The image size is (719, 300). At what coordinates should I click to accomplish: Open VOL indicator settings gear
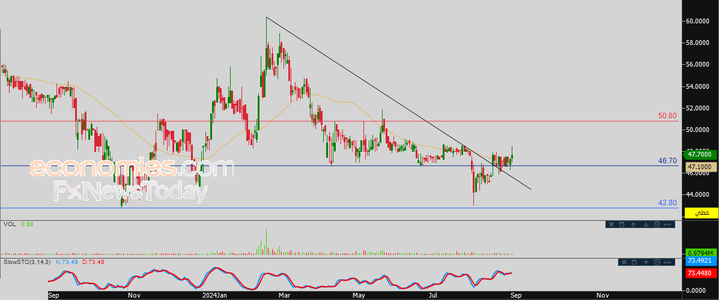tap(657, 224)
